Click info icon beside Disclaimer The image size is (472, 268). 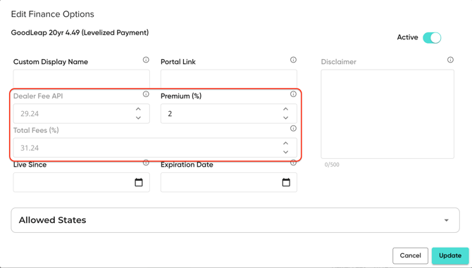[x=450, y=60]
